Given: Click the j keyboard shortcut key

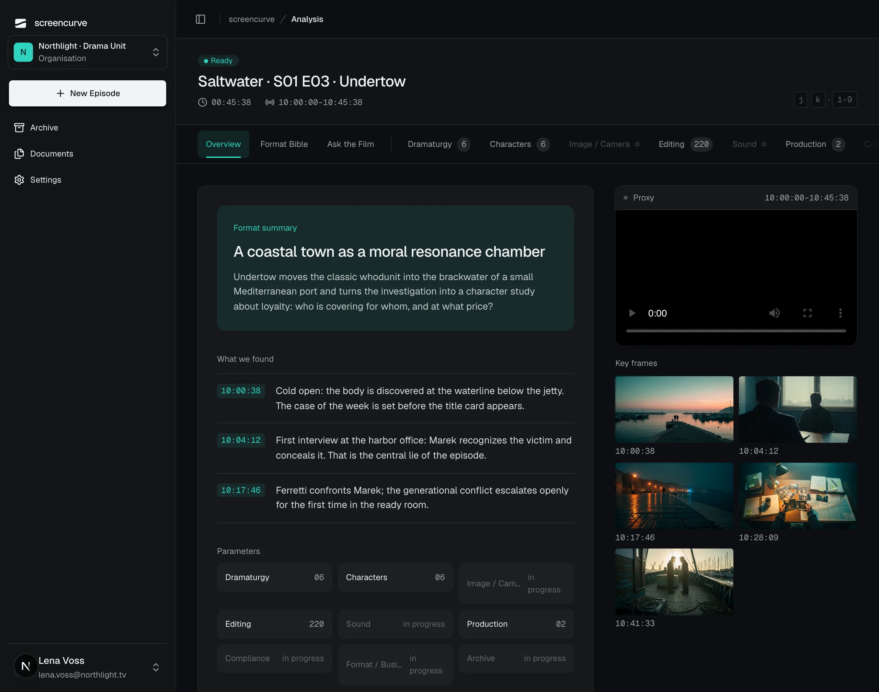Looking at the screenshot, I should [801, 100].
